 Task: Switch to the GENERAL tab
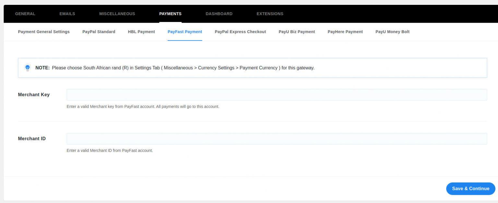[x=25, y=14]
